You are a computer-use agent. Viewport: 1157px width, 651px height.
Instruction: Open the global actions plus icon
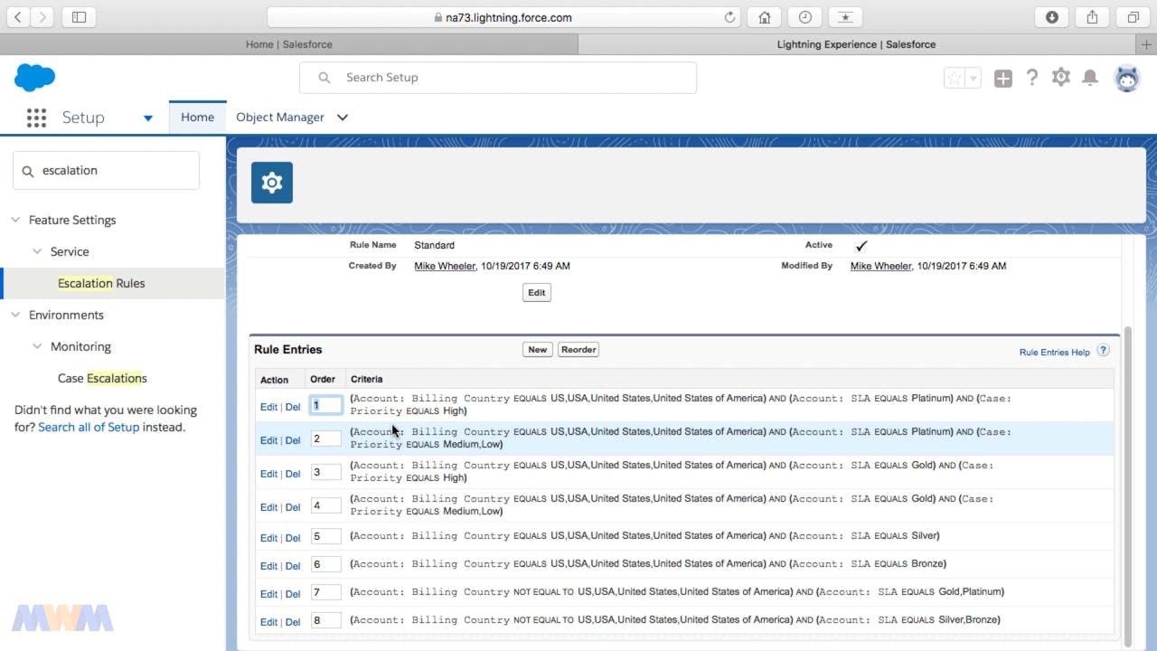(1003, 79)
